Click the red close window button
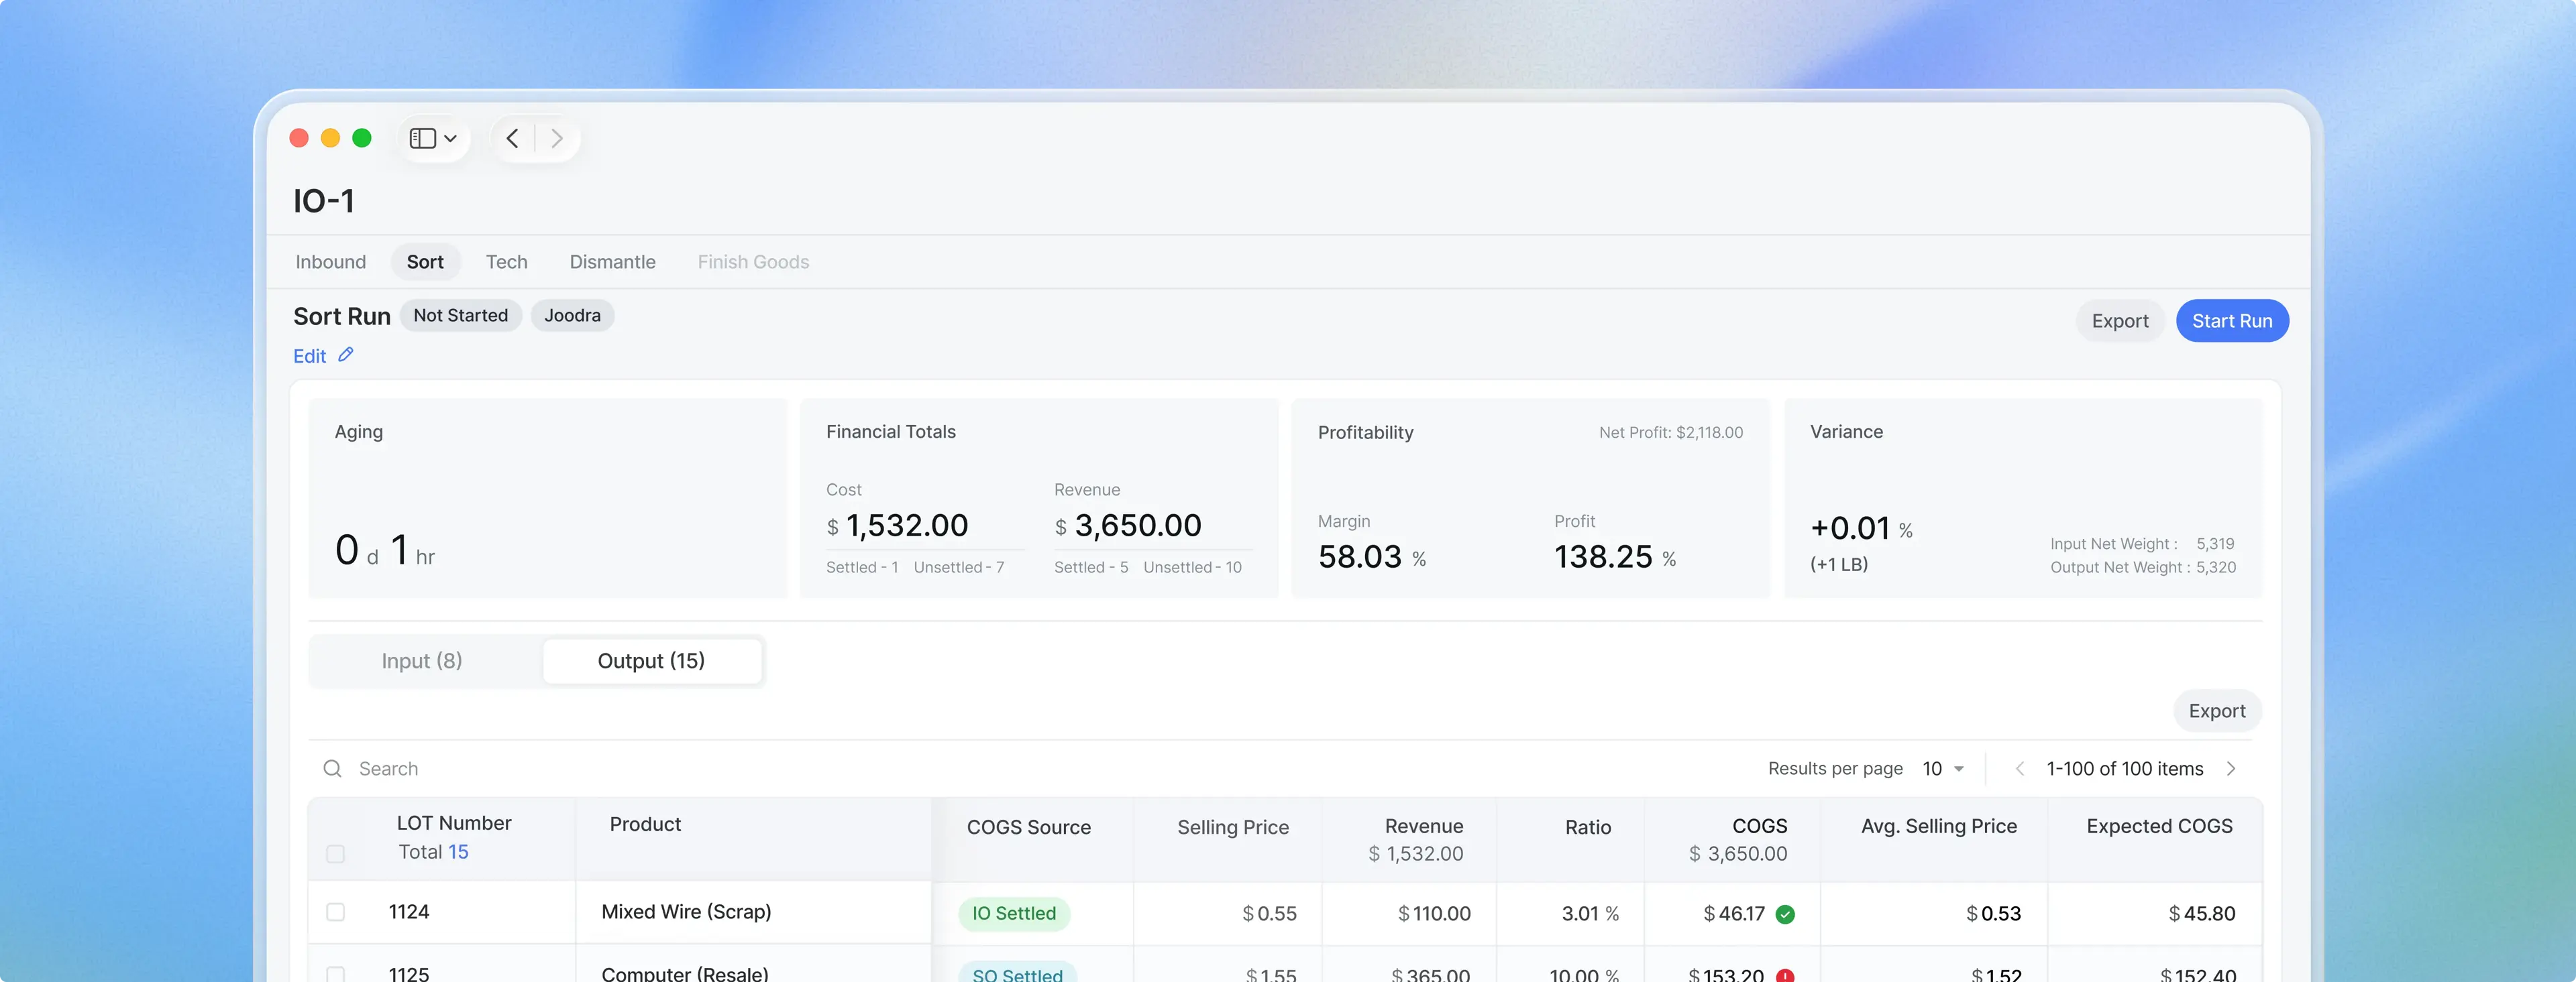Image resolution: width=2576 pixels, height=982 pixels. 299,138
